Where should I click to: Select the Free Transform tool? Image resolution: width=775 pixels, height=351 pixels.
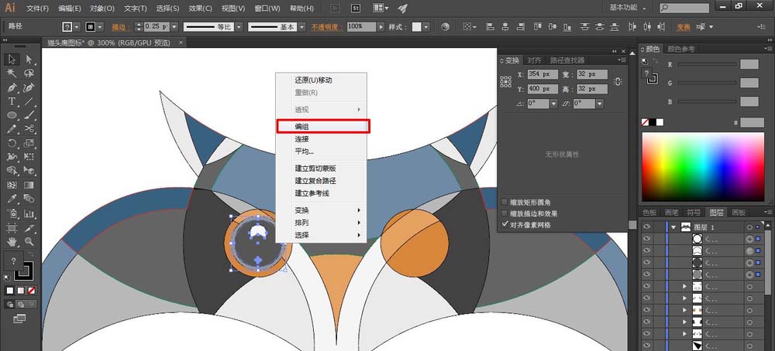tap(29, 157)
